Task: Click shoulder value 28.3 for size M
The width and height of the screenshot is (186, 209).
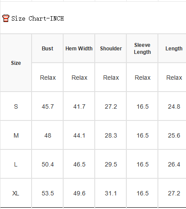Action: pos(111,135)
